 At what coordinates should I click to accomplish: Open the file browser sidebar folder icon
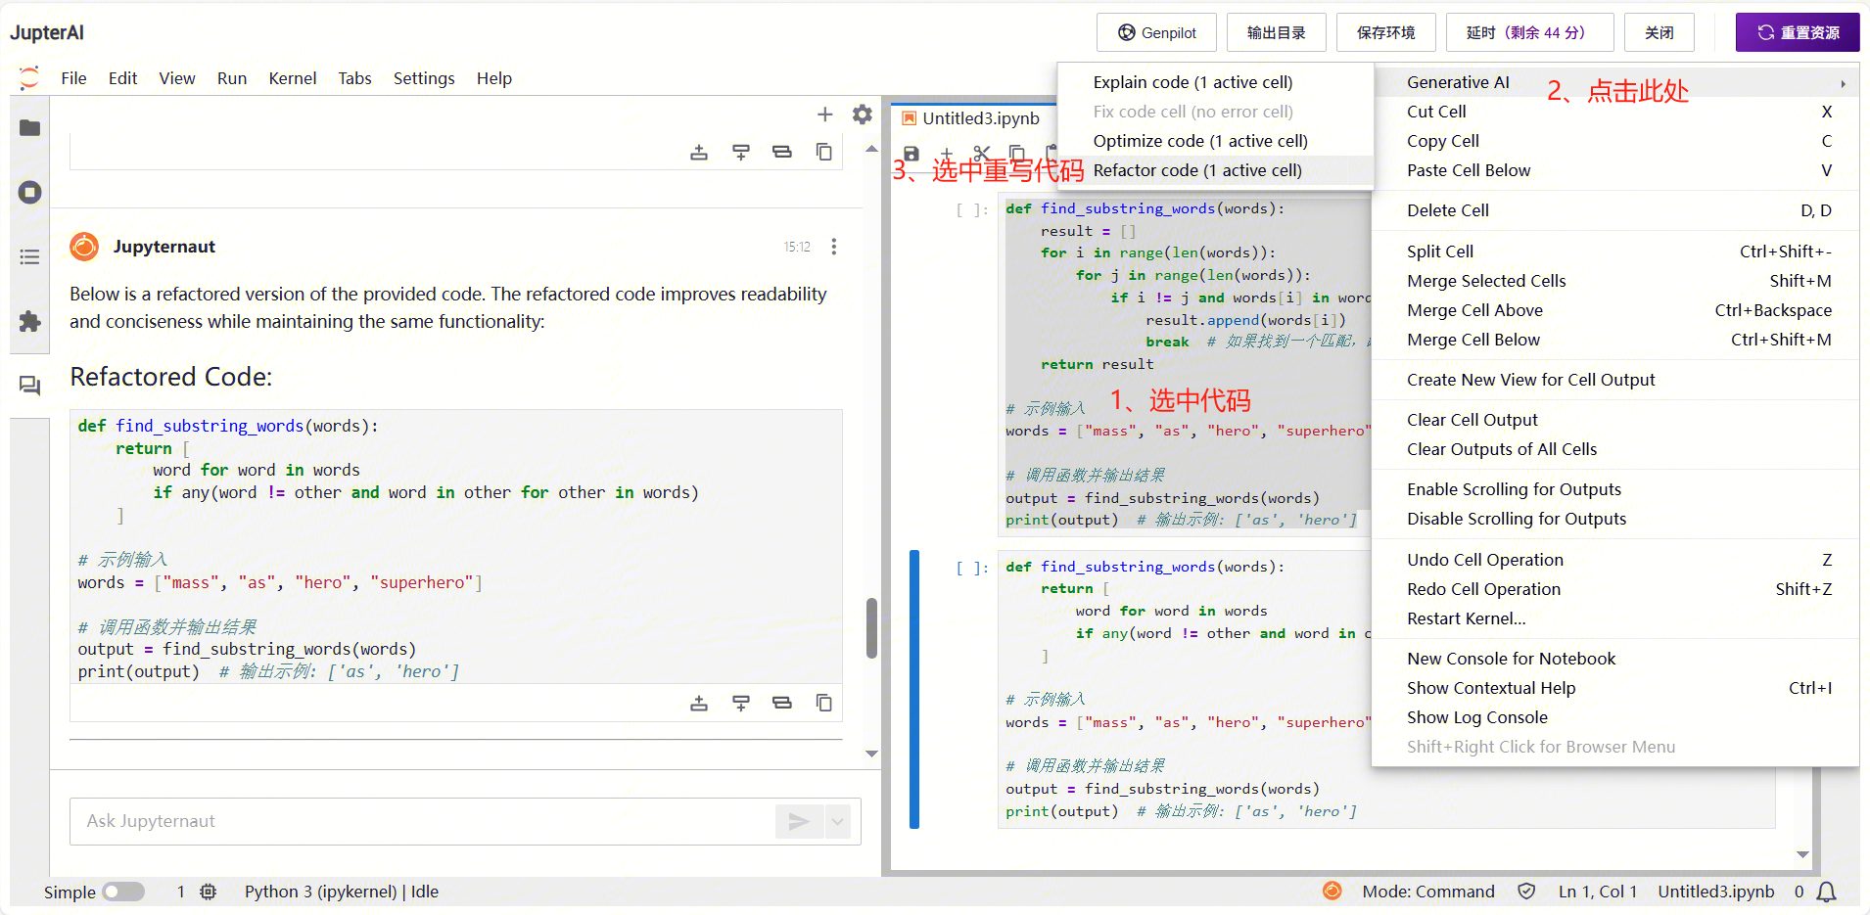pyautogui.click(x=30, y=128)
